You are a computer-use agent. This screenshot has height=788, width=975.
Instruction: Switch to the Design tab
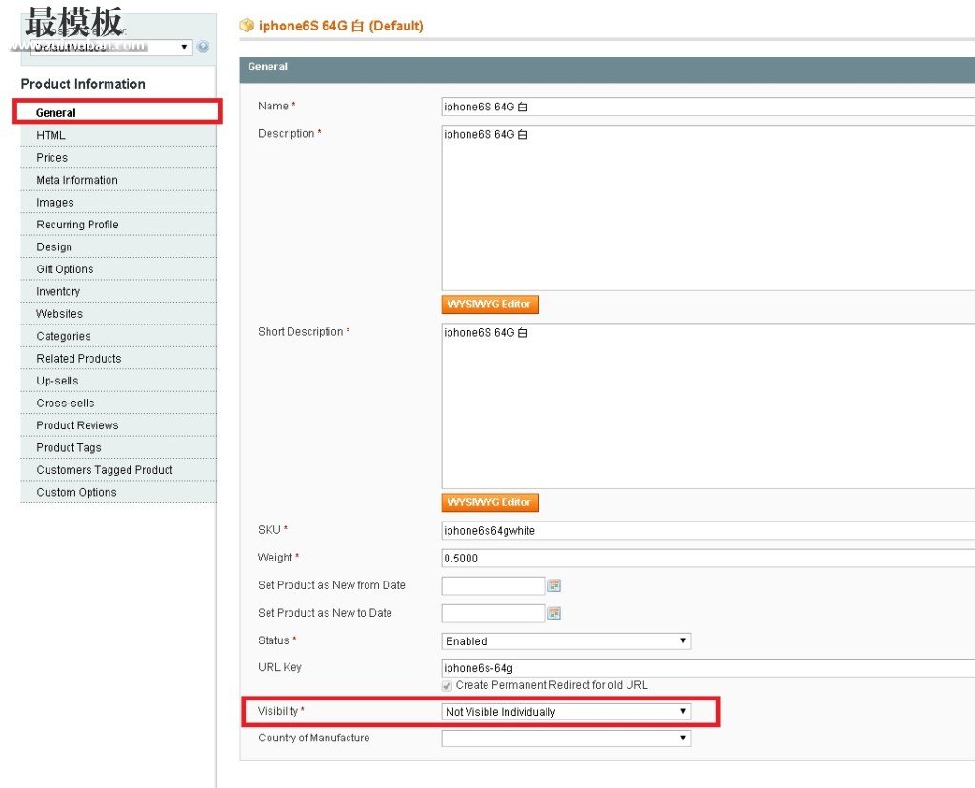pyautogui.click(x=118, y=247)
